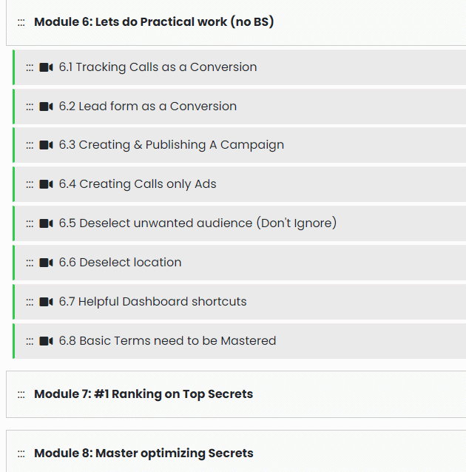Click drag handle of Module 6 header
Screen dimensions: 466x472
point(21,22)
